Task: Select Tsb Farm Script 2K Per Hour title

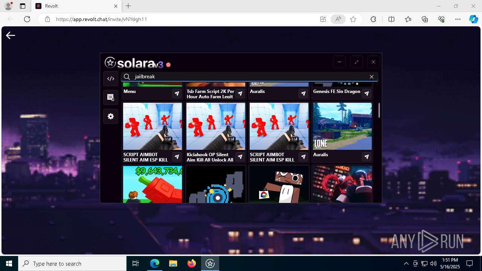Action: pos(210,94)
